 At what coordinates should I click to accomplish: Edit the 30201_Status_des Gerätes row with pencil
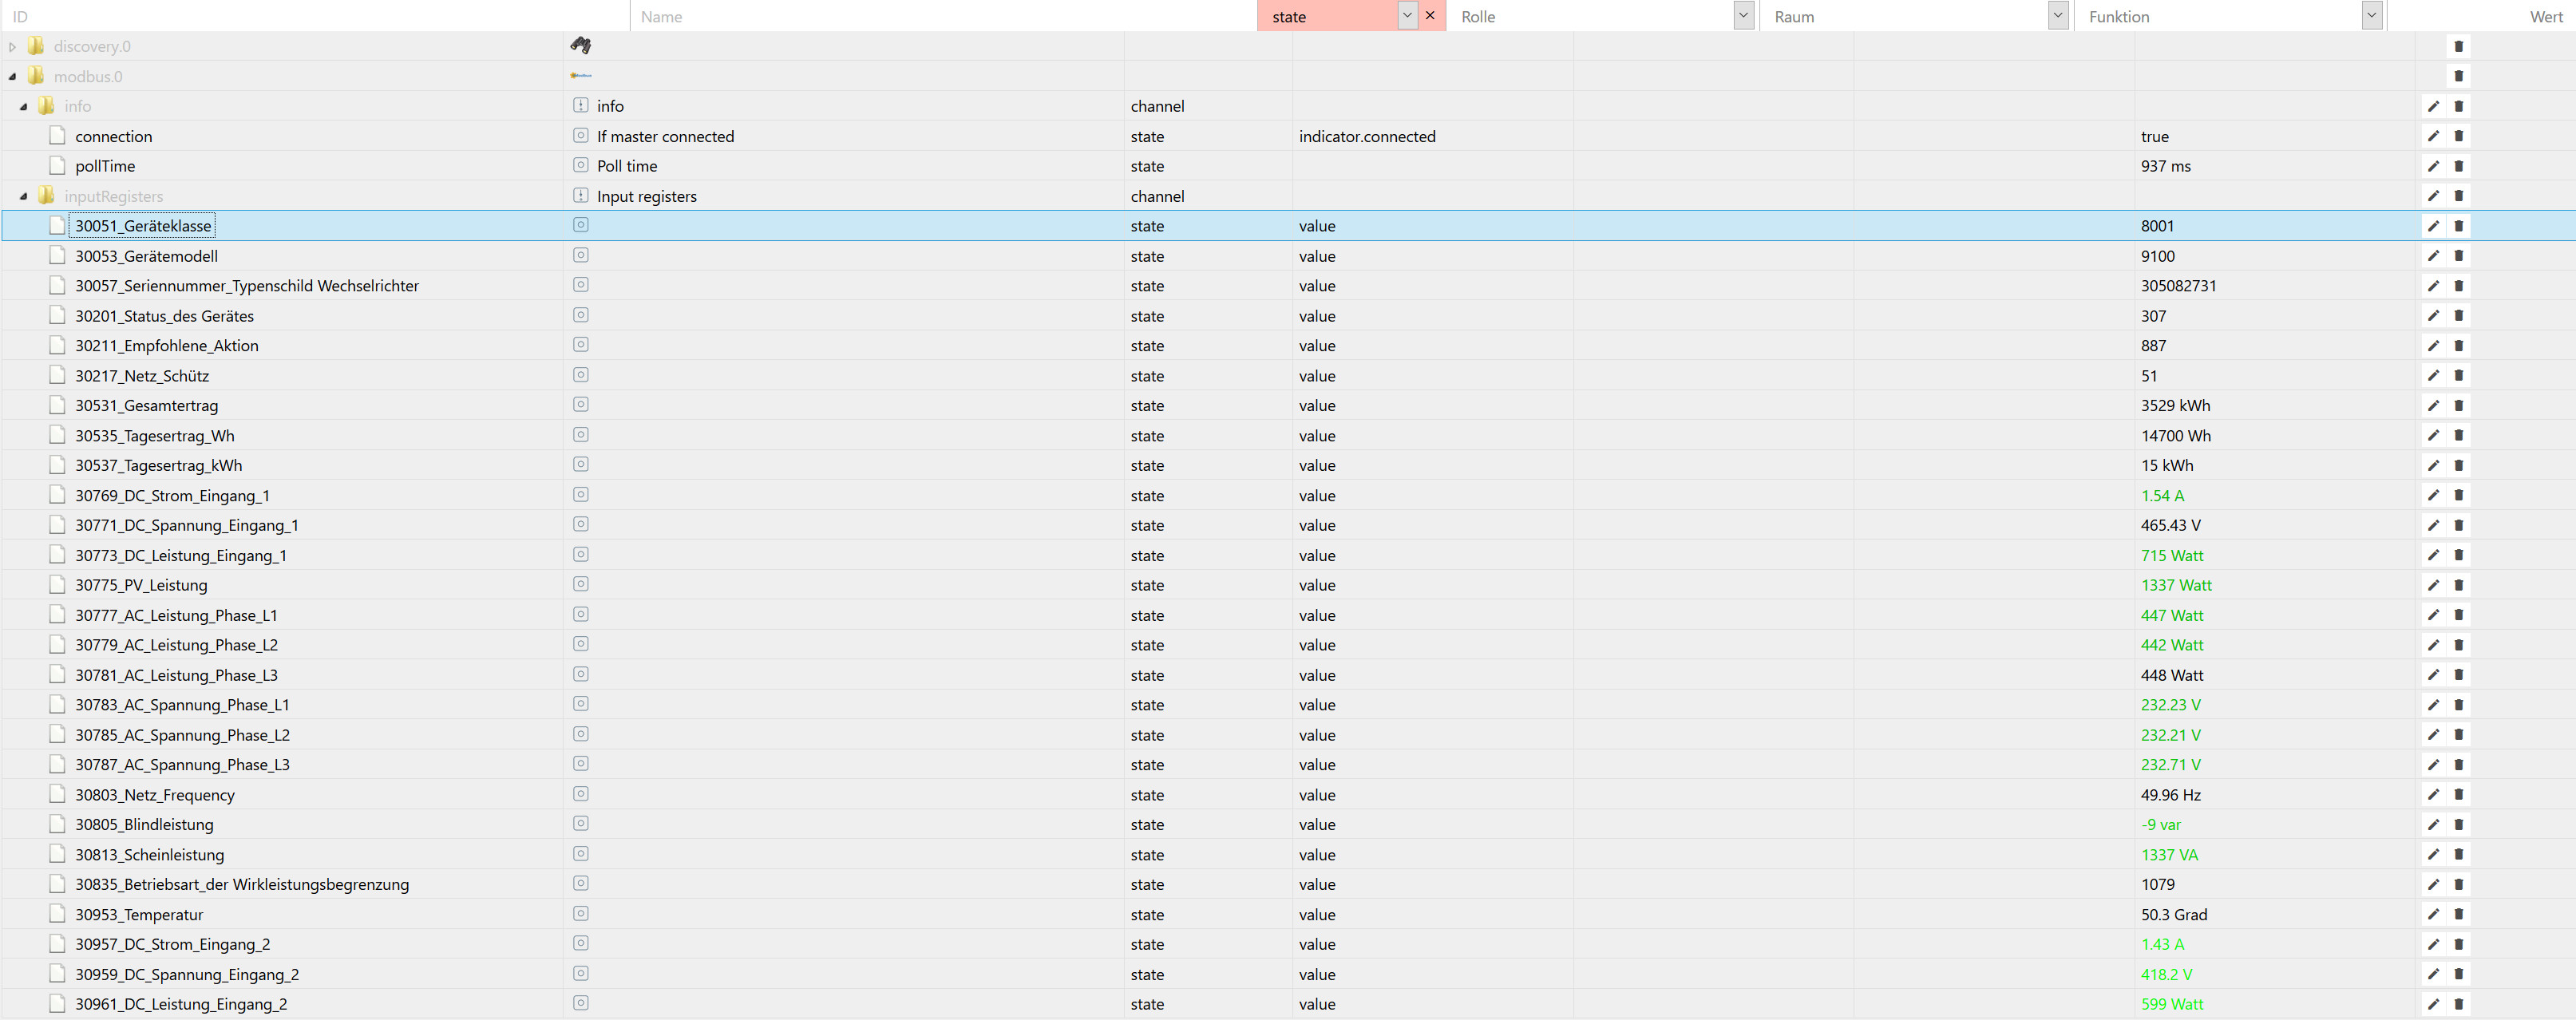pyautogui.click(x=2433, y=315)
